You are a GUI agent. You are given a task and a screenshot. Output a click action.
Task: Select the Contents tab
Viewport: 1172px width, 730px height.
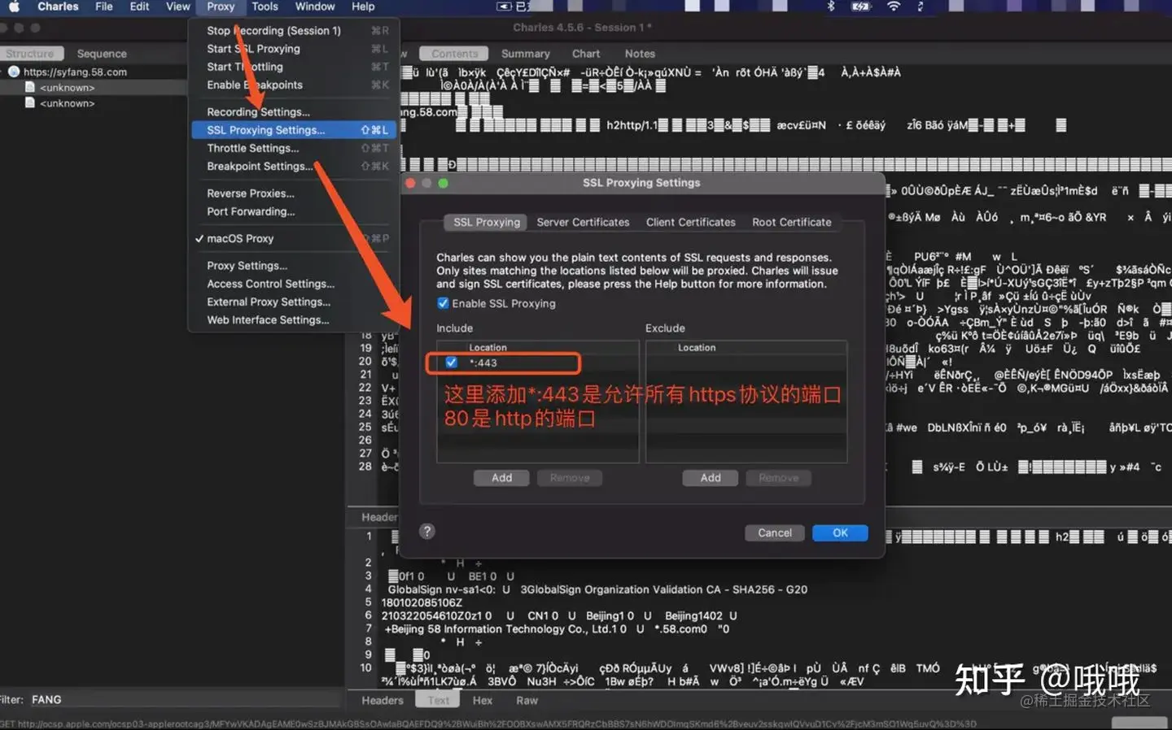pyautogui.click(x=454, y=54)
